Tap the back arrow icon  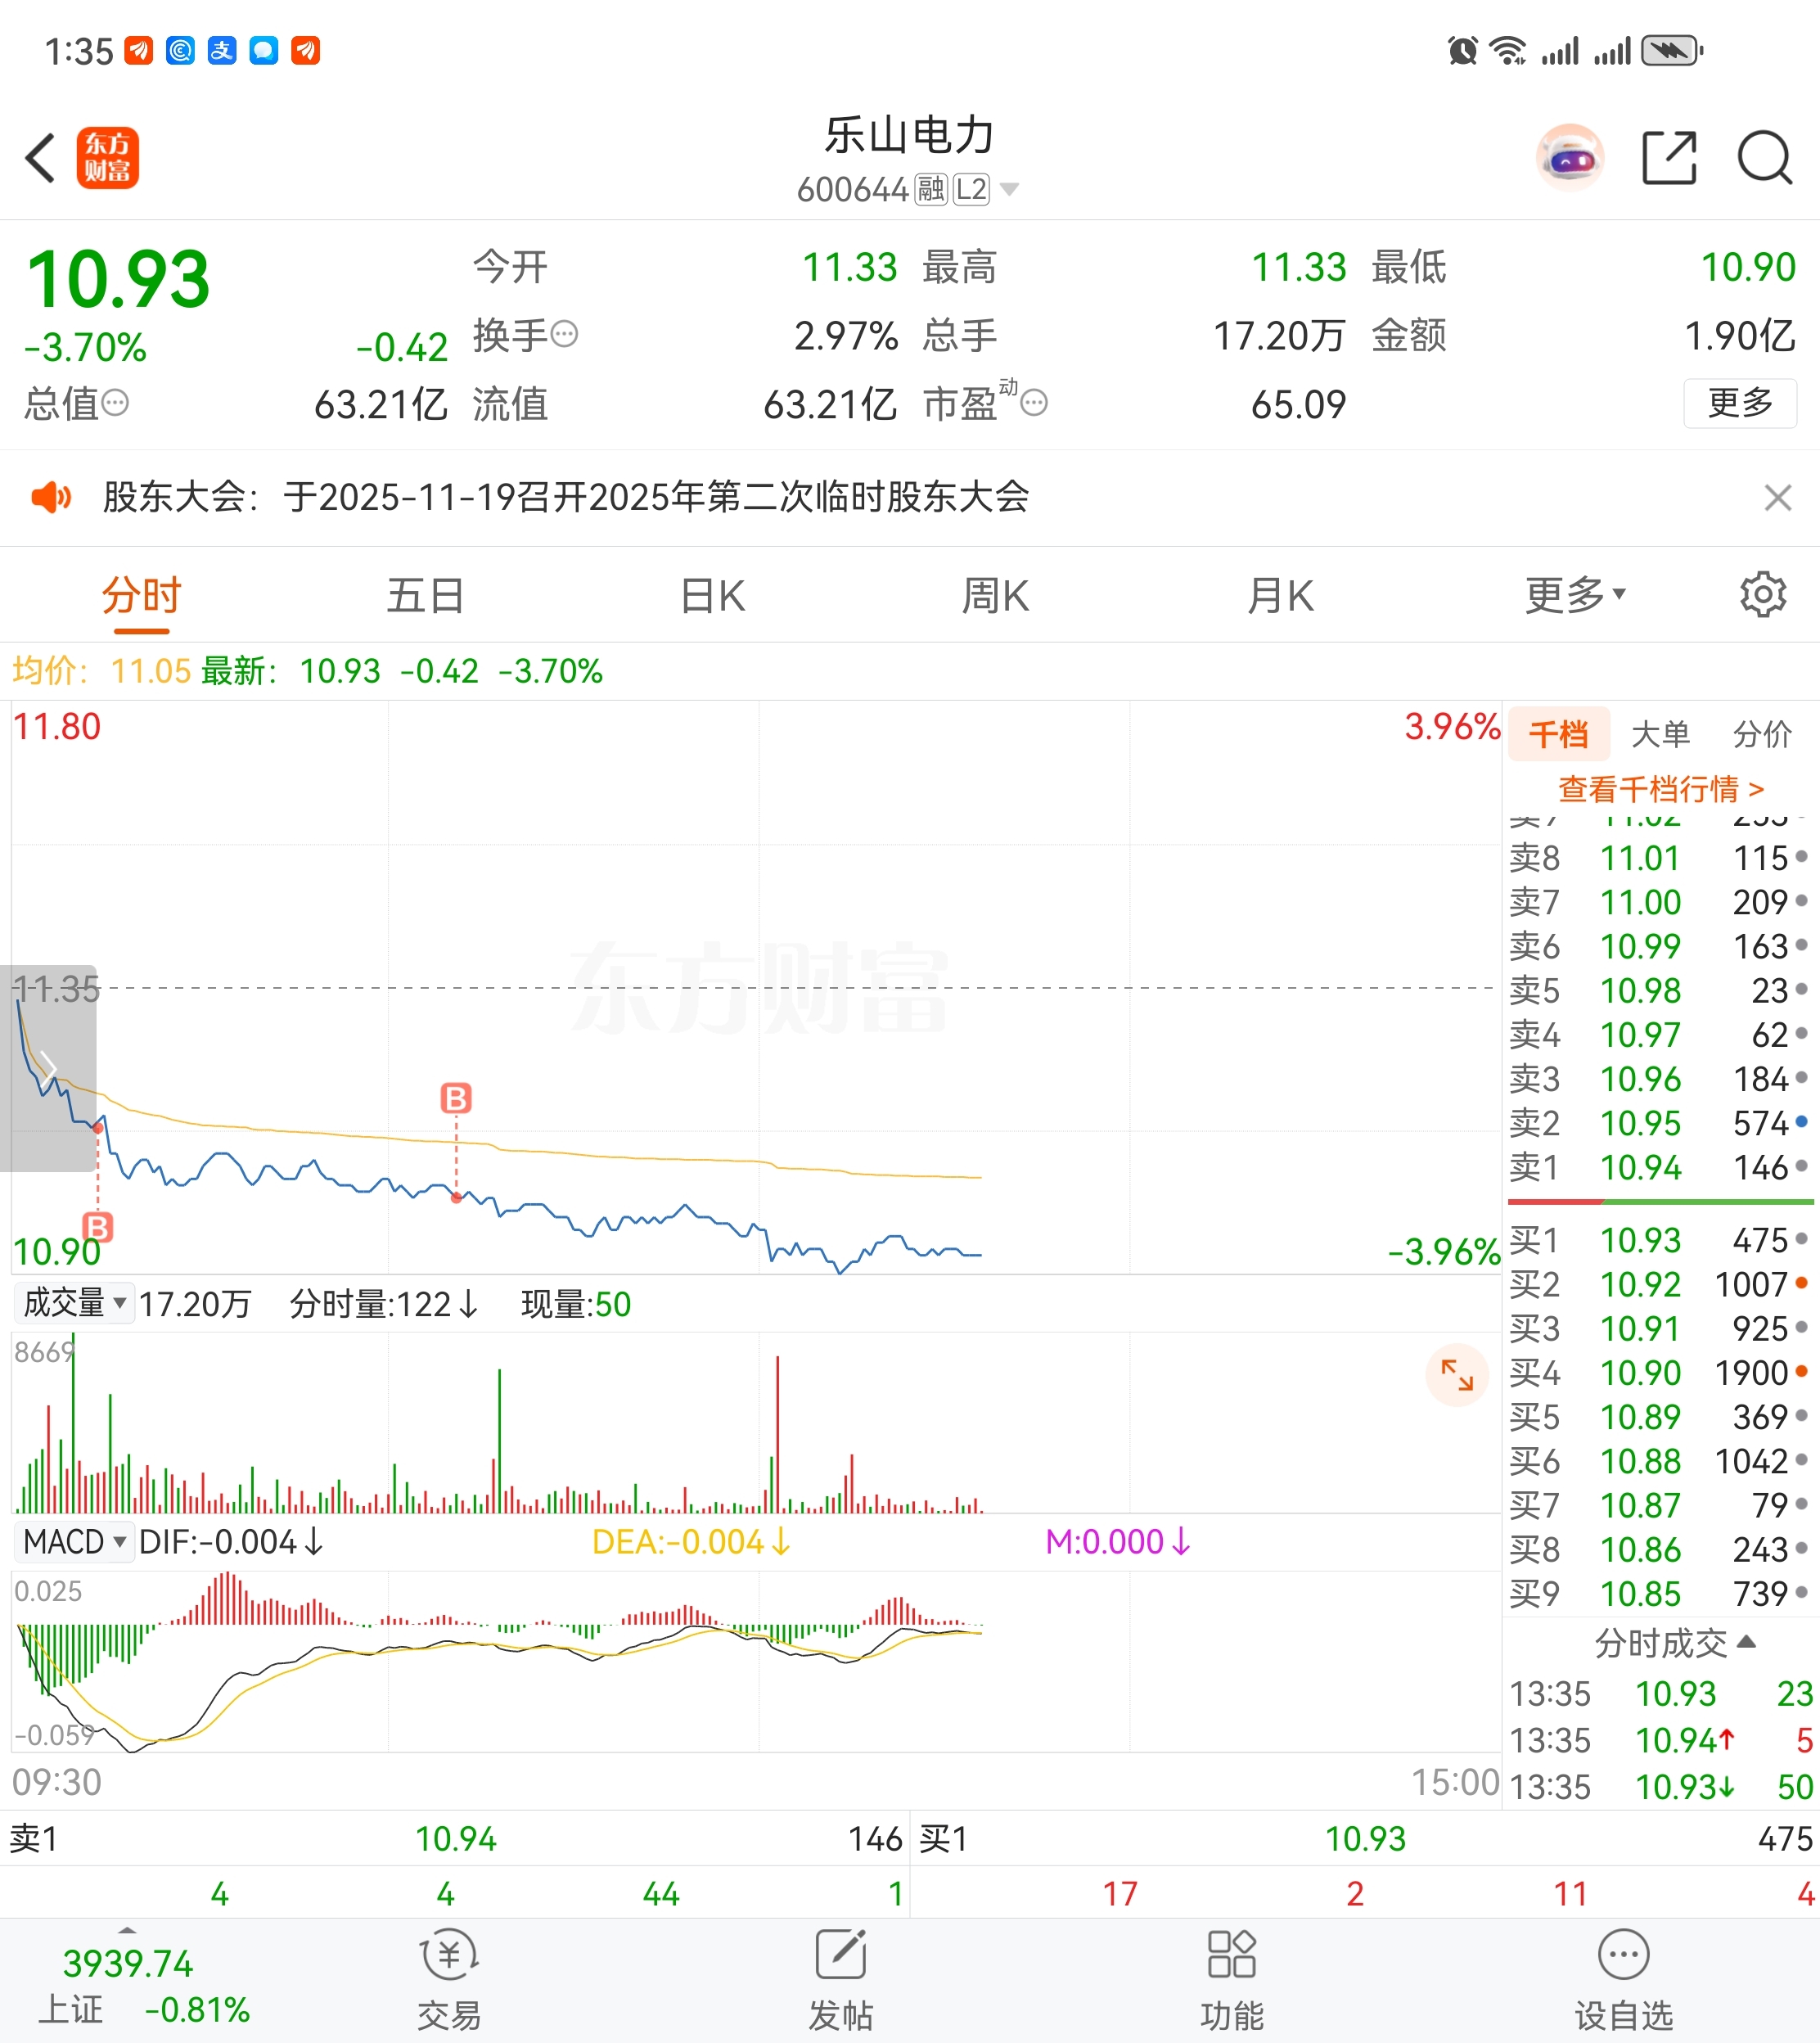(x=40, y=158)
